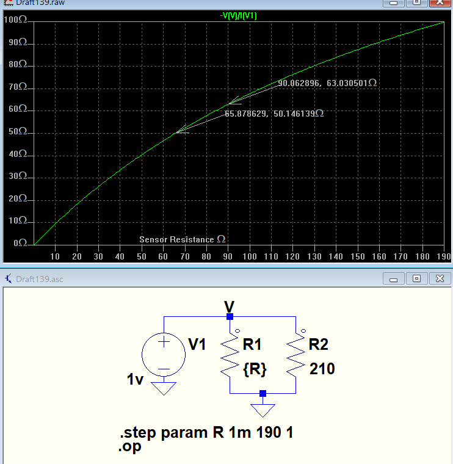Click the R2 resistor symbol
Image resolution: width=453 pixels, height=464 pixels.
(x=295, y=355)
